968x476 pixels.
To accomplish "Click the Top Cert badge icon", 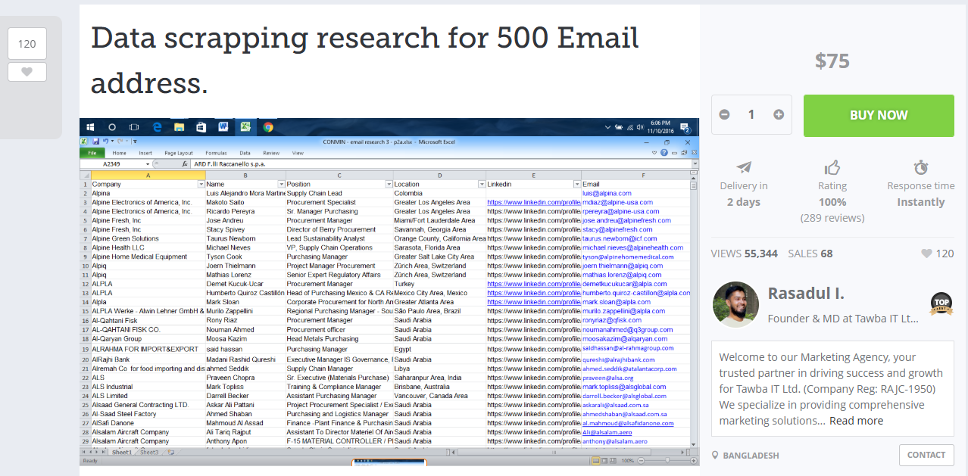I will (941, 303).
